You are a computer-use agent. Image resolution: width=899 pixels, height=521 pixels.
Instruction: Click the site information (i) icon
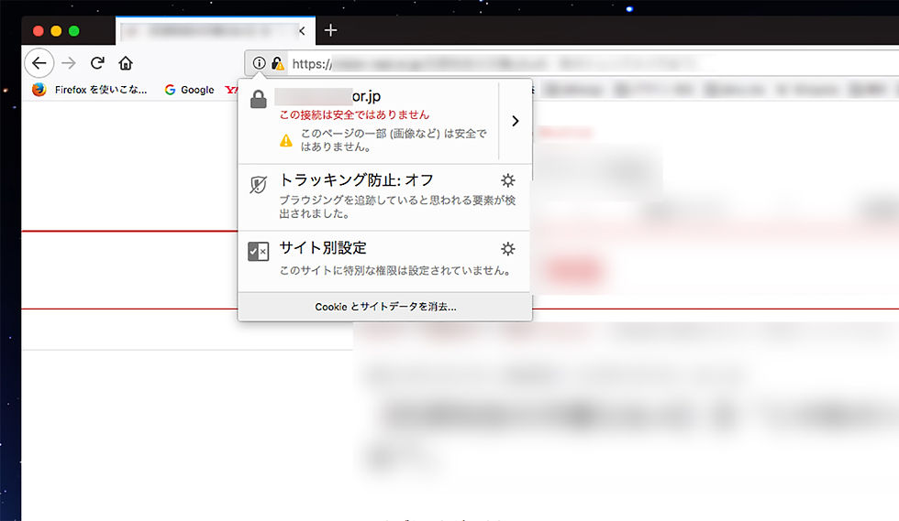(259, 63)
